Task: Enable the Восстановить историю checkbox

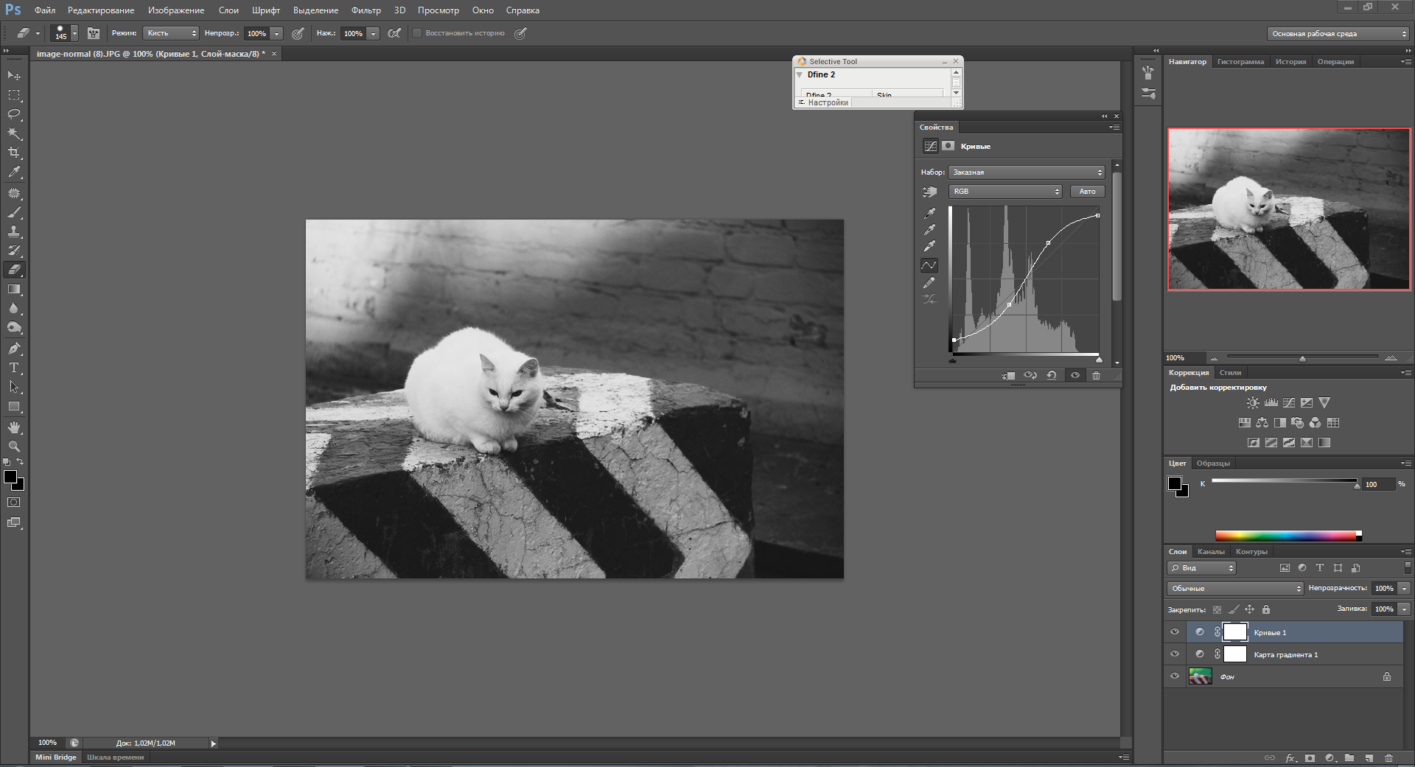Action: pyautogui.click(x=417, y=33)
